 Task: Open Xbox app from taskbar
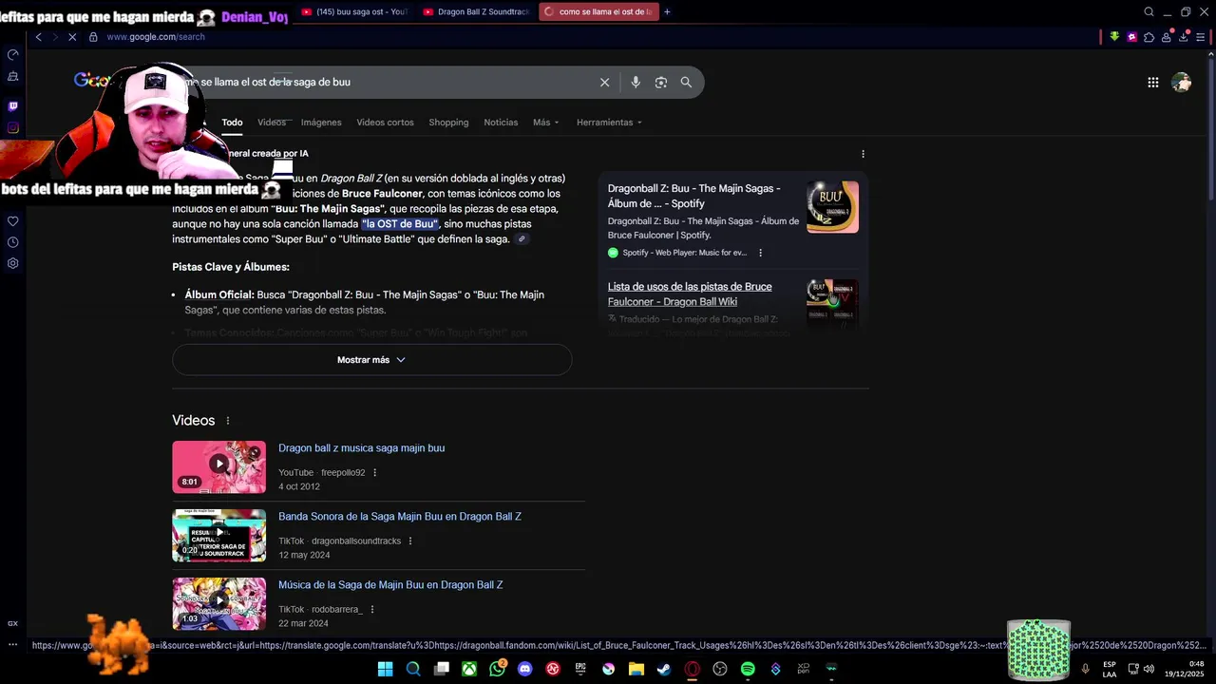tap(469, 669)
